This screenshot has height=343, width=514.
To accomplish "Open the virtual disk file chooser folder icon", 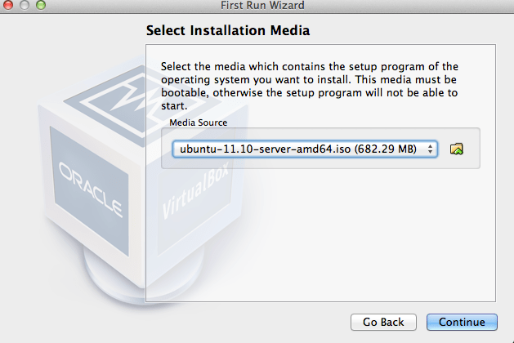I will click(457, 149).
